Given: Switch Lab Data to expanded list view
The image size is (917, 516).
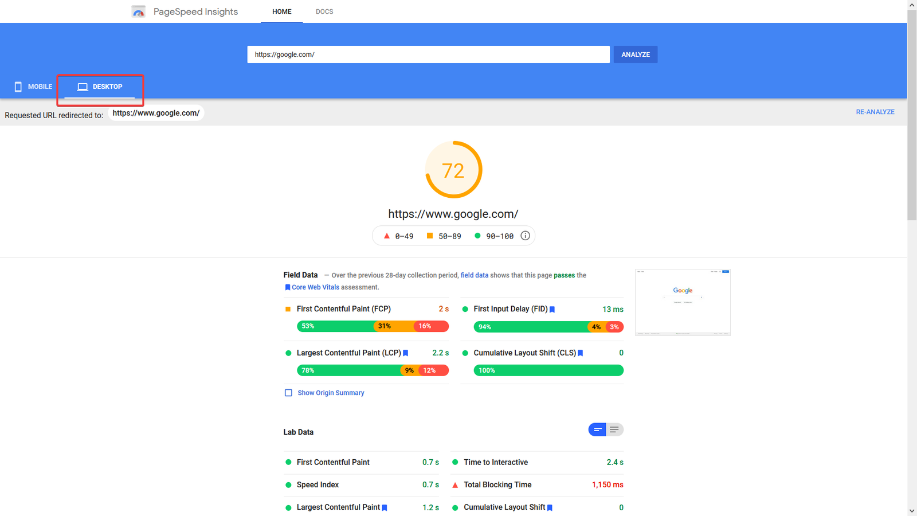Looking at the screenshot, I should (614, 429).
